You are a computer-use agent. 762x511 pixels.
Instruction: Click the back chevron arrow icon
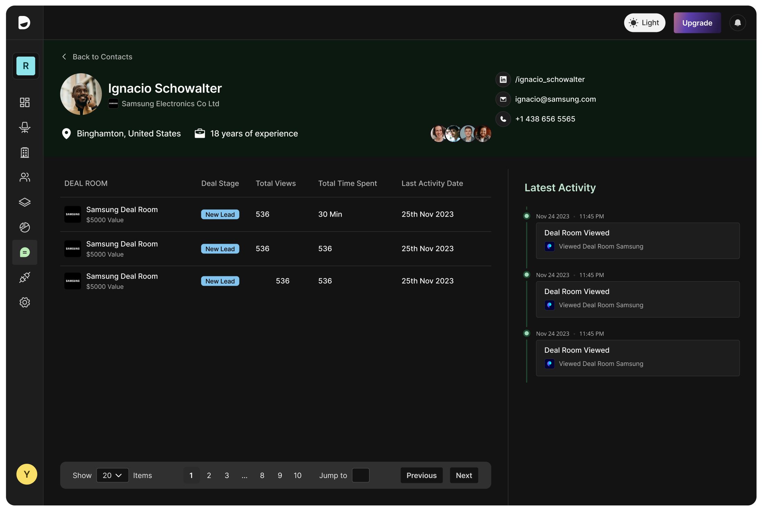click(64, 57)
